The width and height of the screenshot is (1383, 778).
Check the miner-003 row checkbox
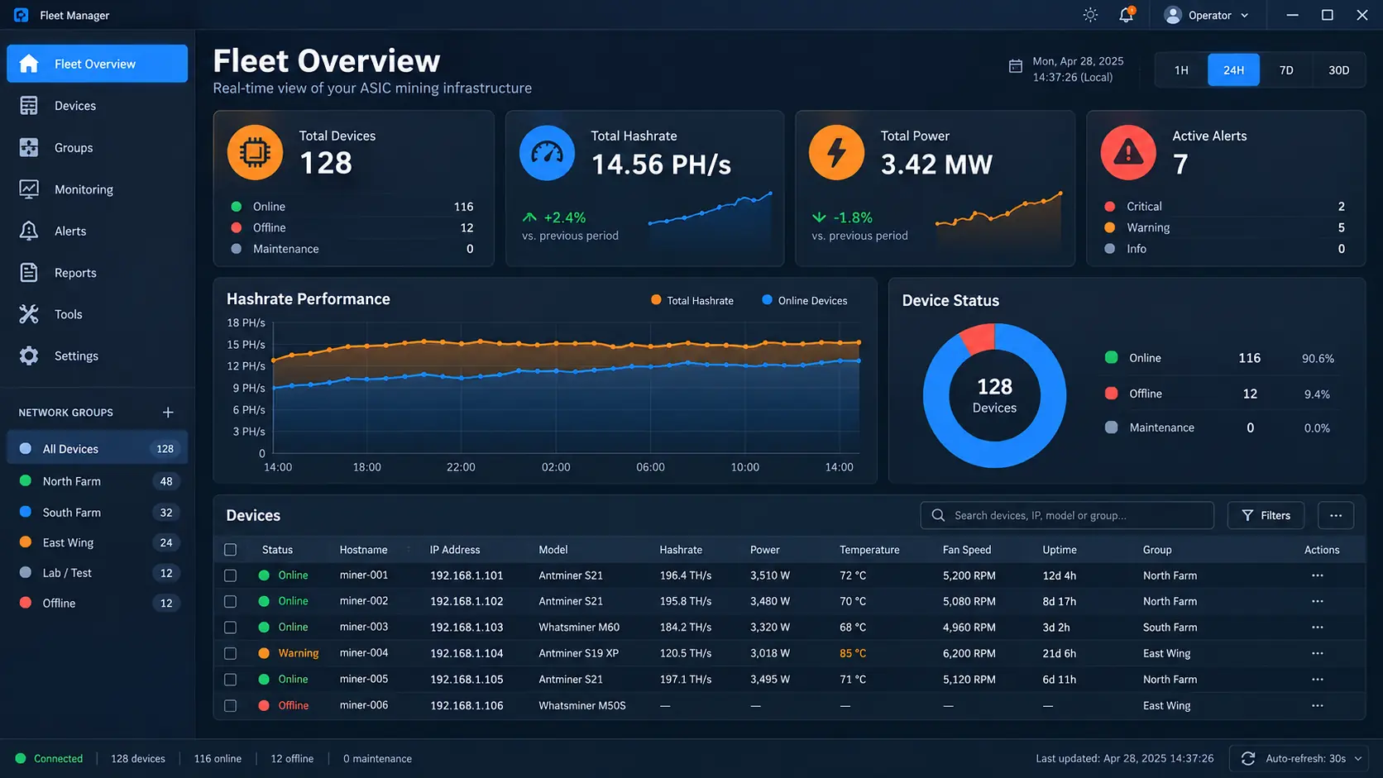230,628
